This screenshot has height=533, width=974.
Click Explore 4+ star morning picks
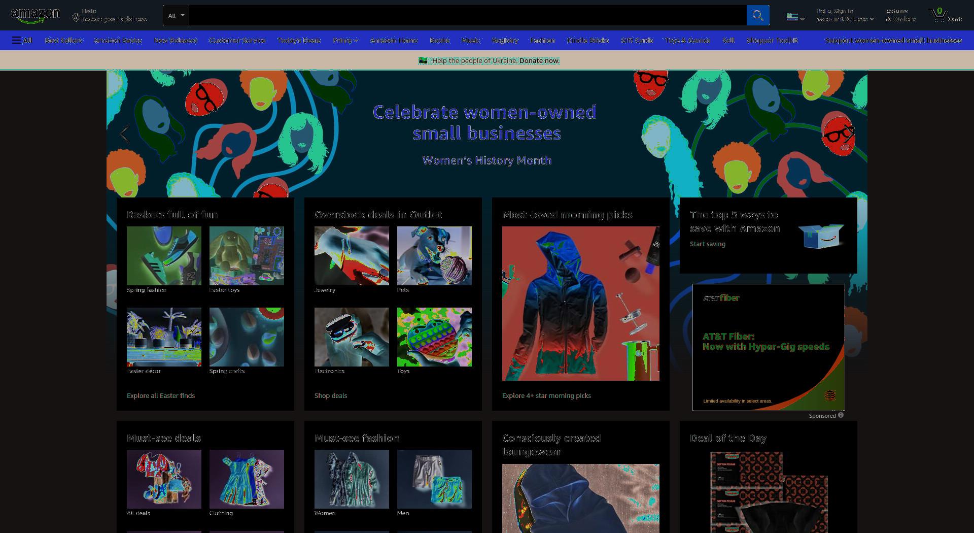tap(546, 395)
